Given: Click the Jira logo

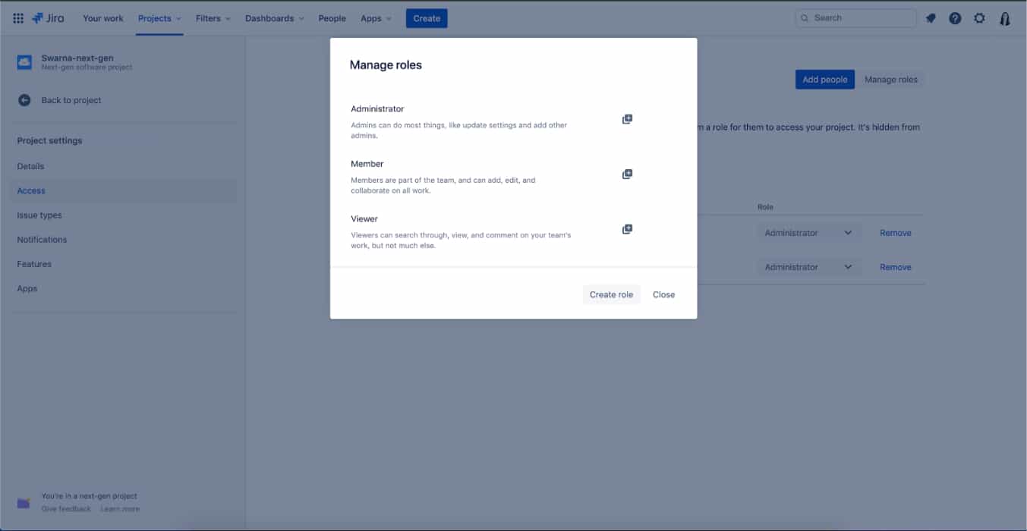Looking at the screenshot, I should click(x=47, y=17).
